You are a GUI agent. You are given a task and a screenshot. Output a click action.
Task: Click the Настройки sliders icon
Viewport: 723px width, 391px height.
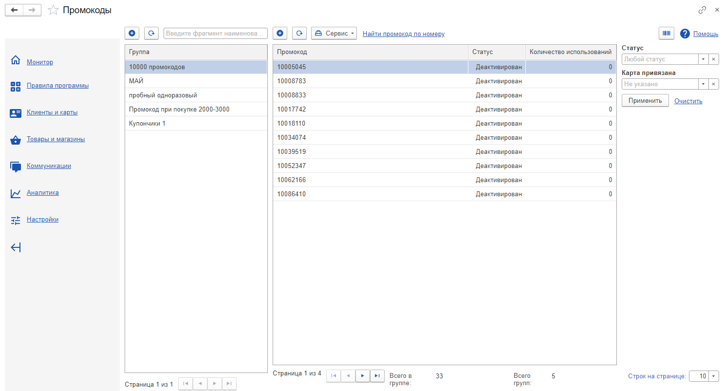click(x=16, y=220)
